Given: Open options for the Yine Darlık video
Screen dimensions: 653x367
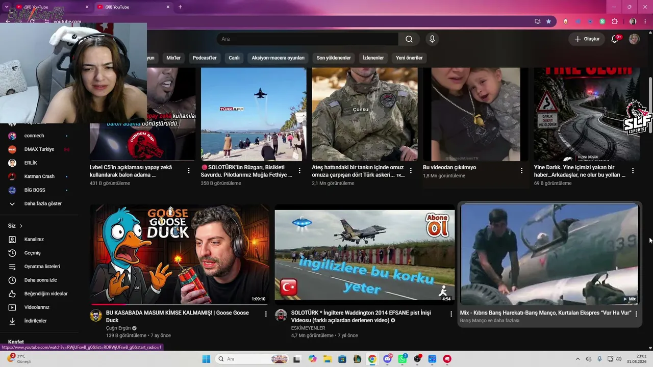Looking at the screenshot, I should pos(633,171).
